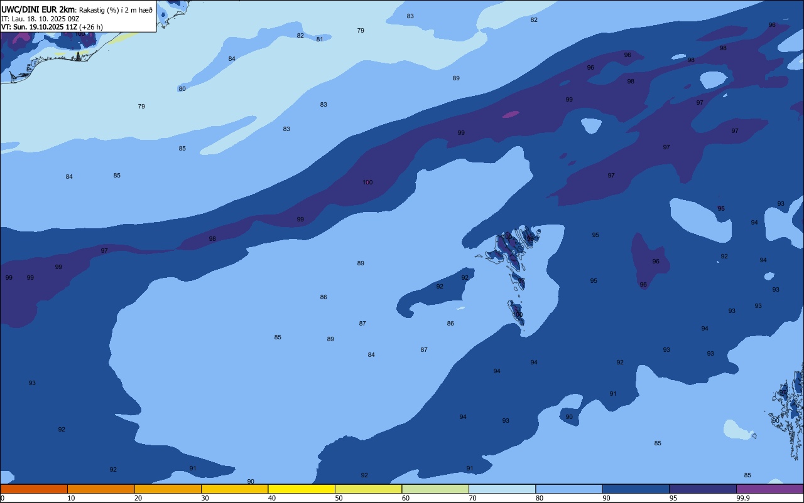Image resolution: width=804 pixels, height=503 pixels.
Task: Click the 100 value inside the dark indigo band
Action: 367,183
